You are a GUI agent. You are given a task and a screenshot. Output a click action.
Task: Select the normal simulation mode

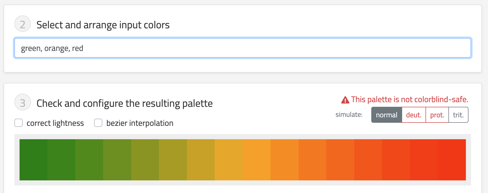386,115
